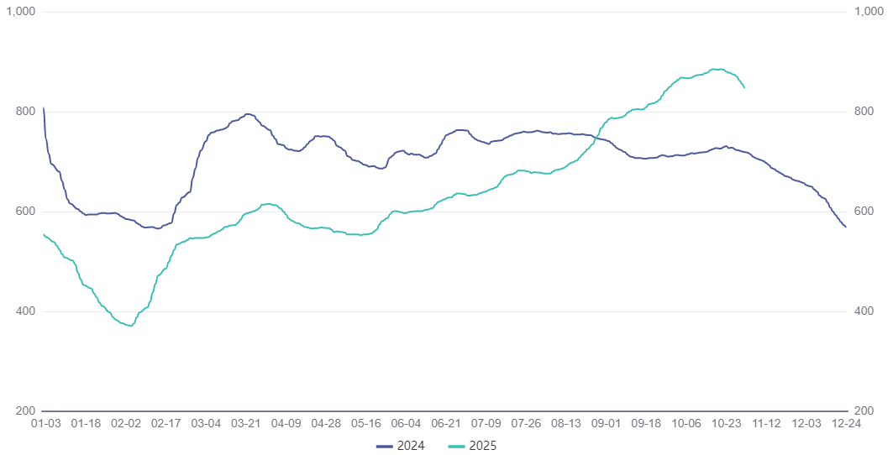The height and width of the screenshot is (455, 893).
Task: Select the 400 label on left axis
Action: pos(24,311)
